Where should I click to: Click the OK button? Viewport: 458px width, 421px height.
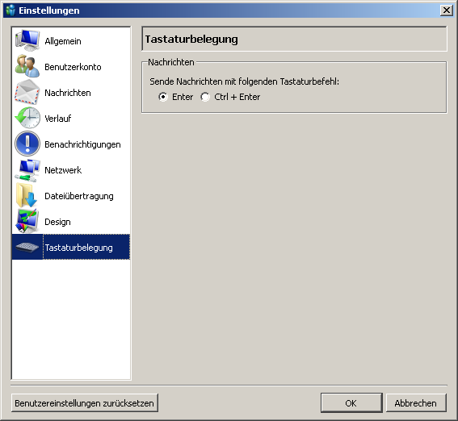pyautogui.click(x=351, y=403)
